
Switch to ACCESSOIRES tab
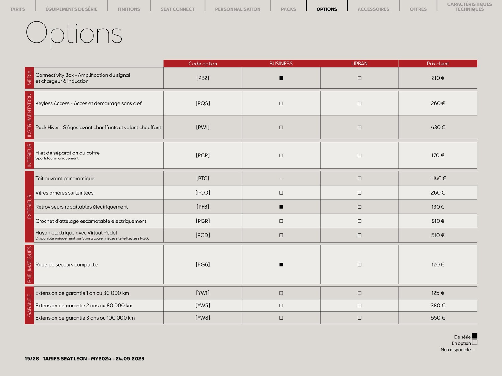coord(373,9)
